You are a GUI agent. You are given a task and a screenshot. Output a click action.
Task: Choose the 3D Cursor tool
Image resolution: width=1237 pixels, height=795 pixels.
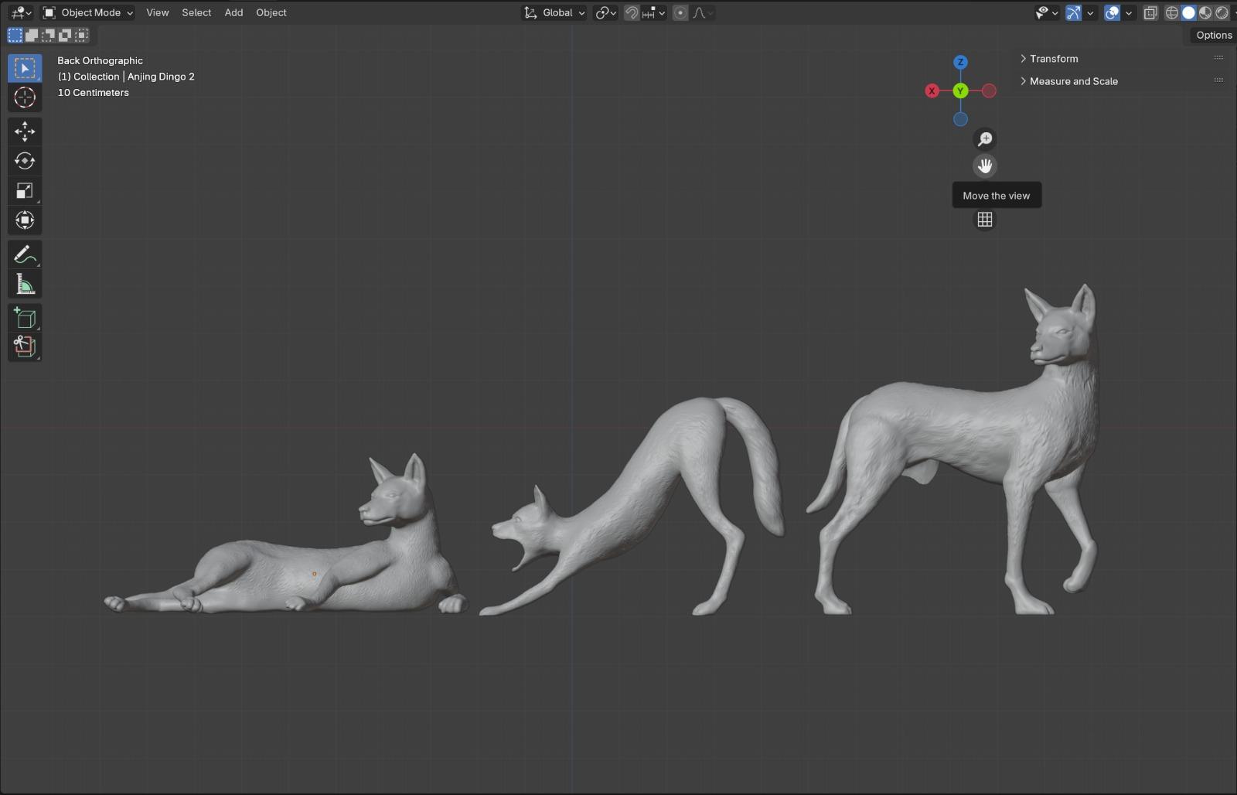point(25,97)
